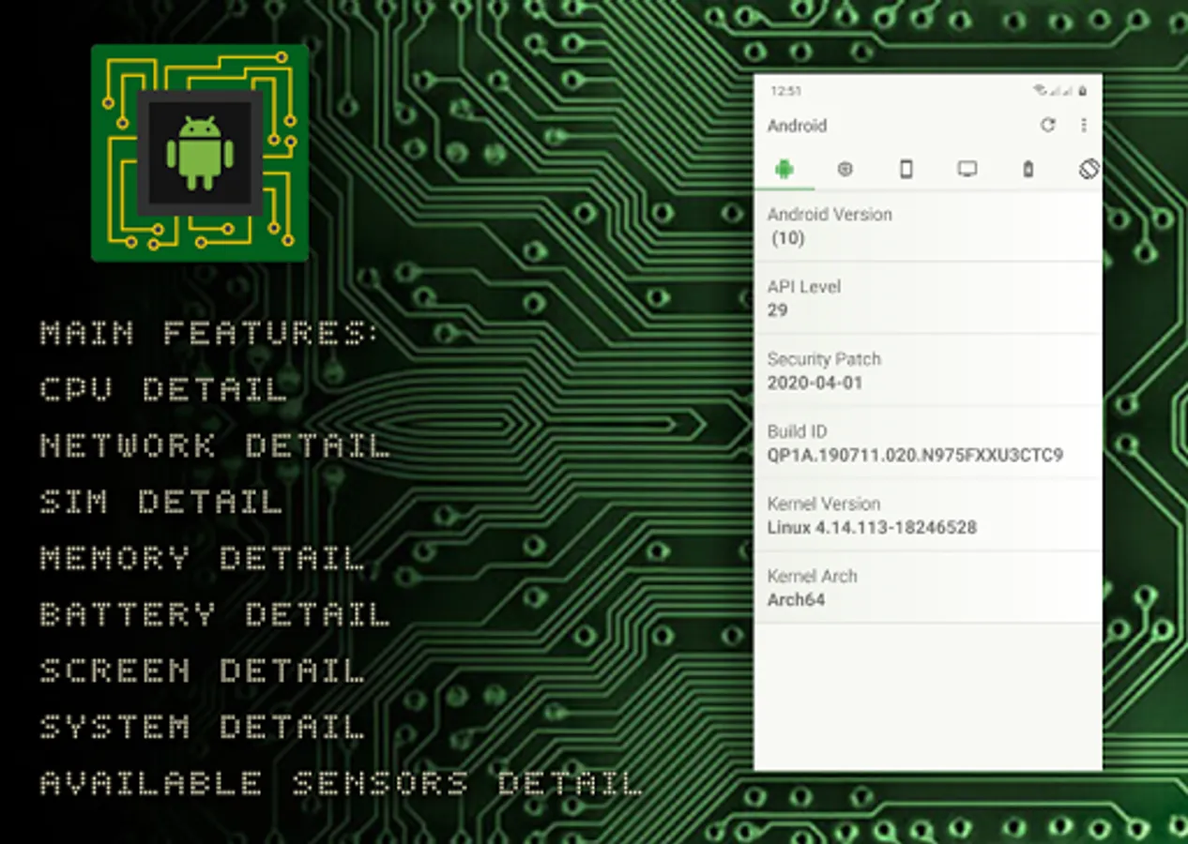Click the 'SIM DETAIL' feature text
Viewport: 1188px width, 844px height.
(x=160, y=502)
